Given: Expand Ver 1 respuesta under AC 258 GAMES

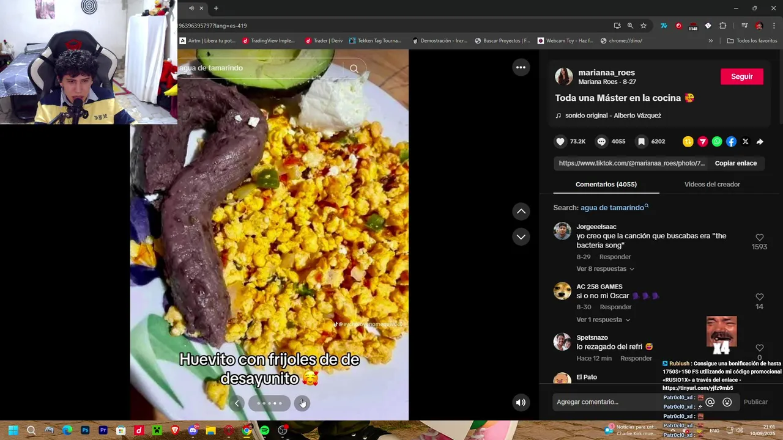Looking at the screenshot, I should tap(603, 320).
